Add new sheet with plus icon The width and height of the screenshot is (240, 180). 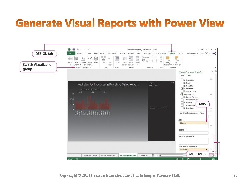153,155
